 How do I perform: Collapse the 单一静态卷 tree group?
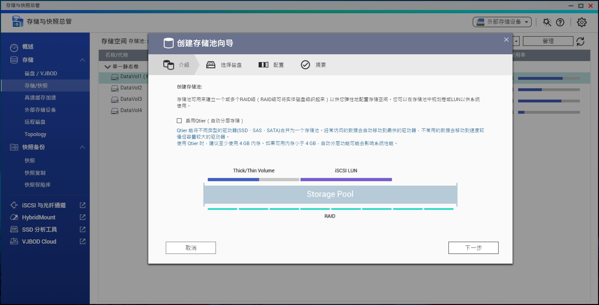(x=108, y=67)
